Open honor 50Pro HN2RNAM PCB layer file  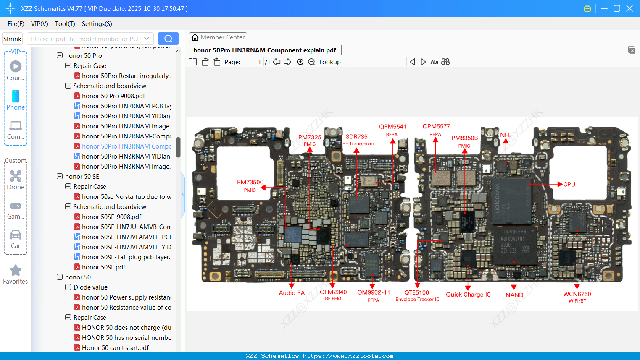click(x=122, y=106)
